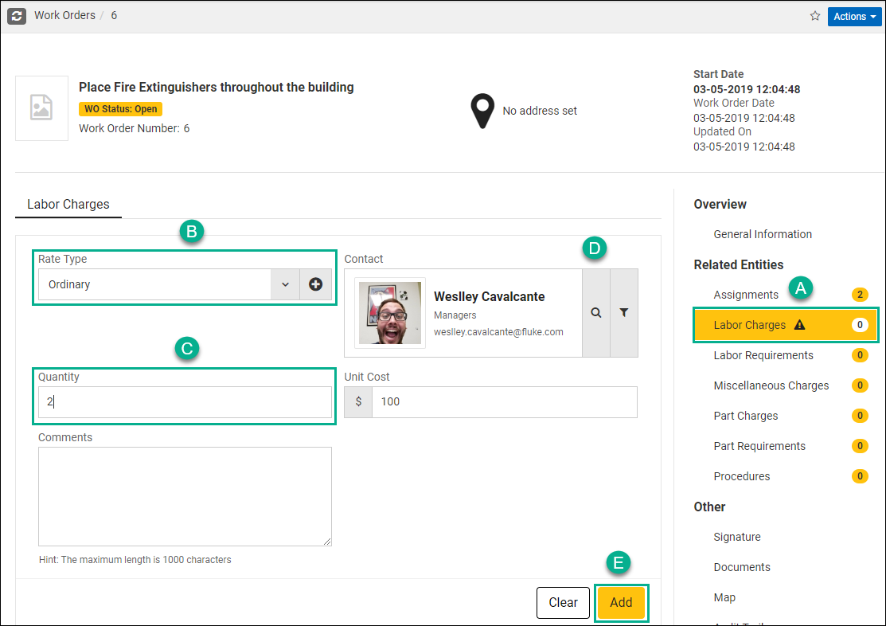Expand the Rate Type dropdown arrow
The height and width of the screenshot is (626, 886).
285,284
